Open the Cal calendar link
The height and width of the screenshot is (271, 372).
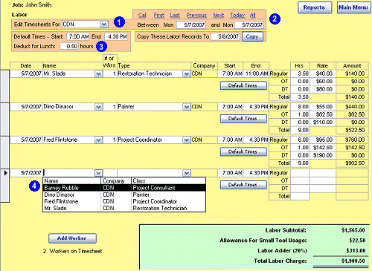click(x=142, y=16)
